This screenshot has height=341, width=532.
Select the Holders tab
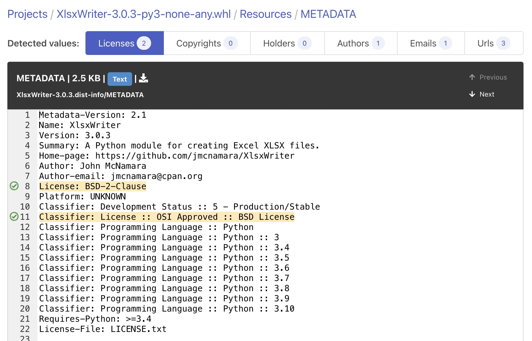tap(287, 43)
